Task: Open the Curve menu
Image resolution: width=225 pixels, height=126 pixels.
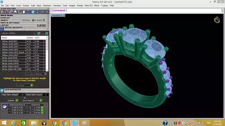Action: pos(19,6)
